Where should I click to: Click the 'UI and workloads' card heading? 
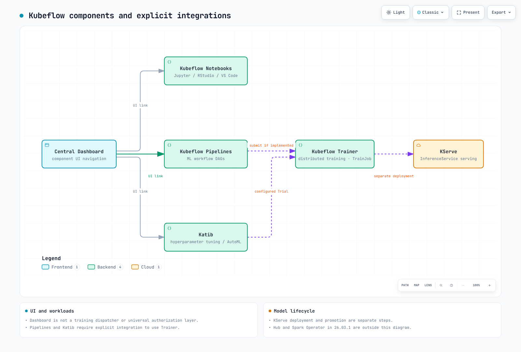(x=52, y=311)
